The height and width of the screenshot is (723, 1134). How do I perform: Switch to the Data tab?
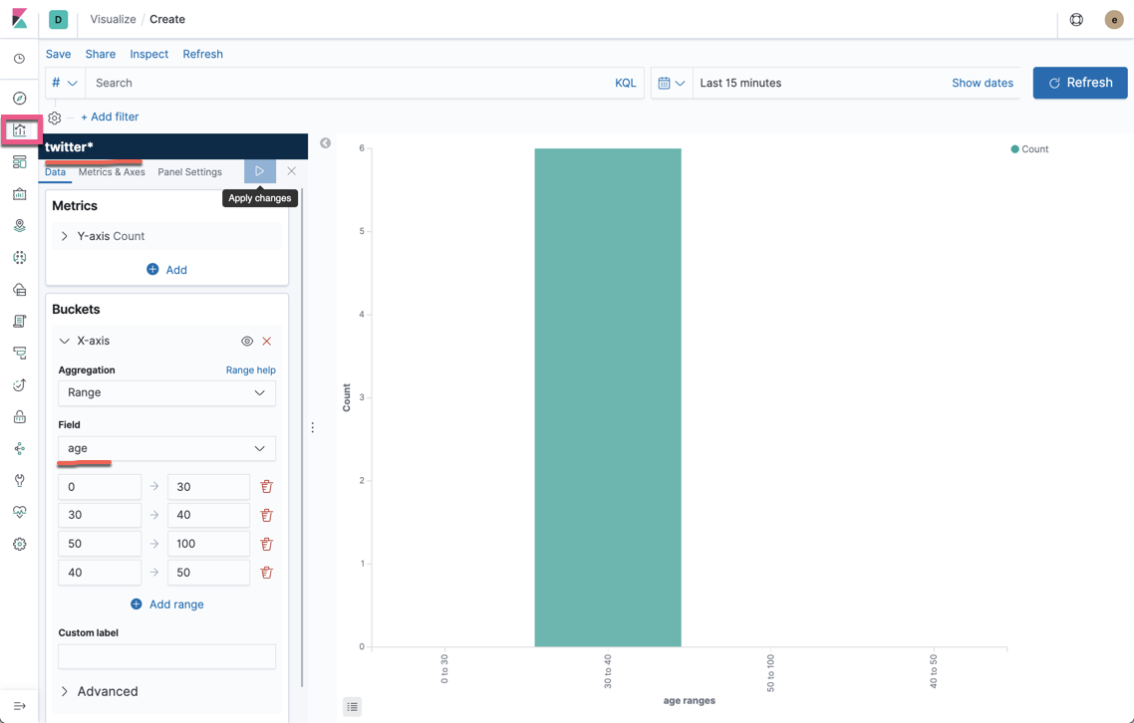click(x=55, y=172)
